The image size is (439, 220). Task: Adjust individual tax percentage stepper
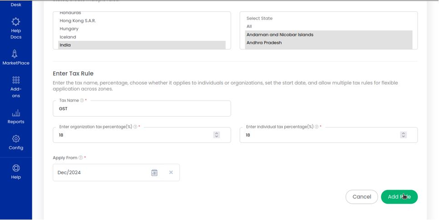pyautogui.click(x=403, y=135)
